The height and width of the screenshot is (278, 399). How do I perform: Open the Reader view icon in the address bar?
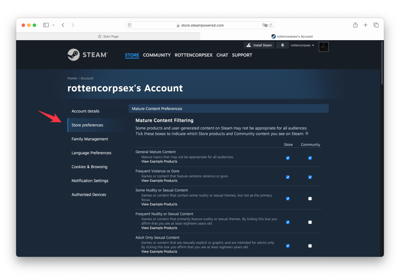(x=130, y=25)
